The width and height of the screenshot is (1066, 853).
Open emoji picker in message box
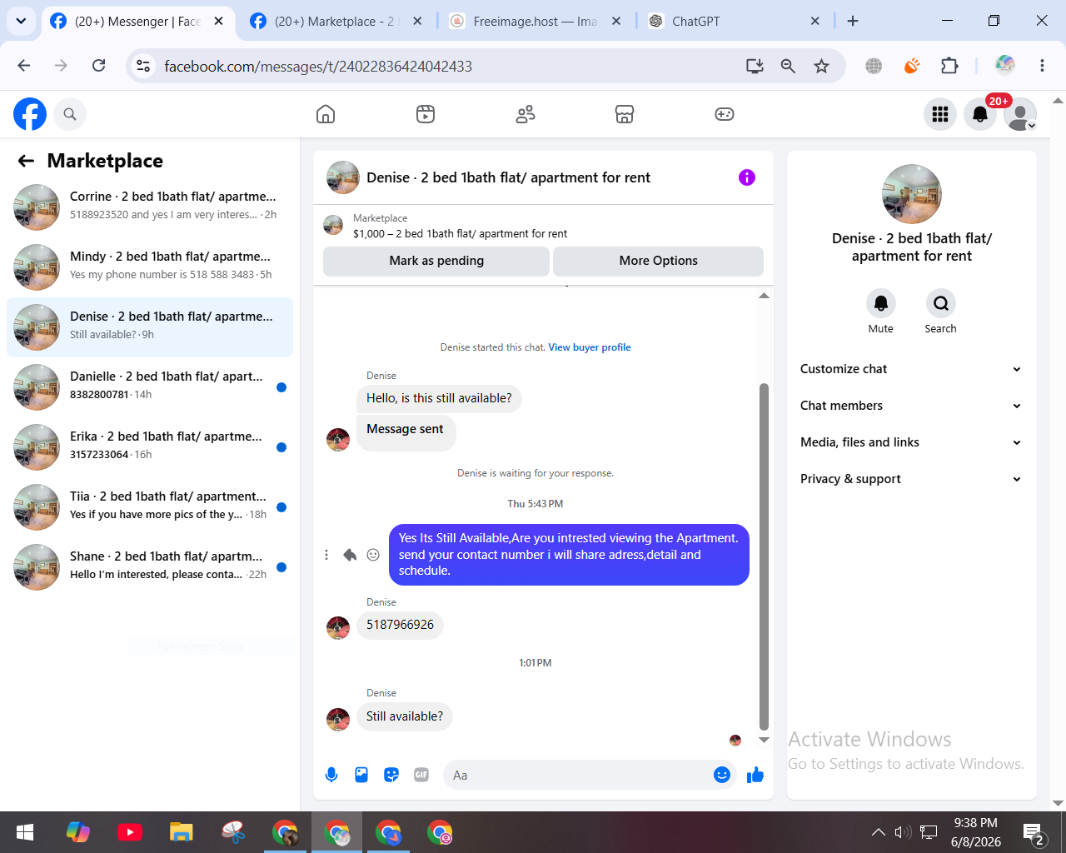click(722, 775)
